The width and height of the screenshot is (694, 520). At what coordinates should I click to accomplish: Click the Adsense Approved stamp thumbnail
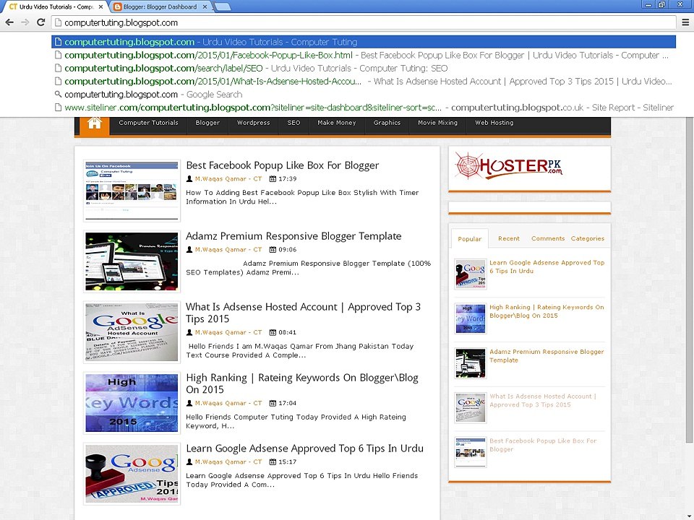(x=132, y=474)
